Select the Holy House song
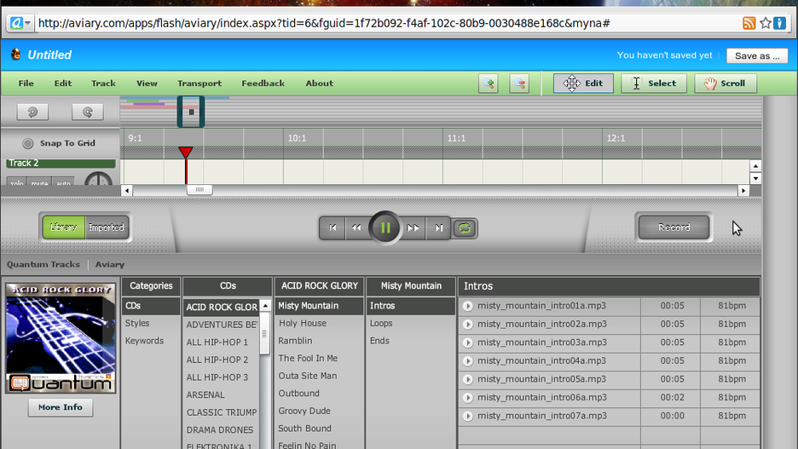The image size is (798, 449). coord(303,324)
